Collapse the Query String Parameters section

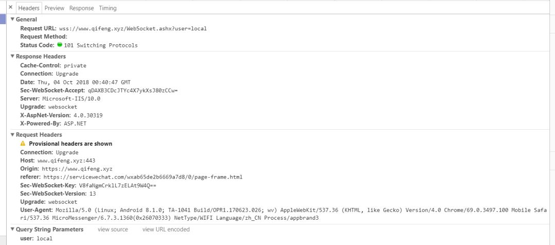13,230
